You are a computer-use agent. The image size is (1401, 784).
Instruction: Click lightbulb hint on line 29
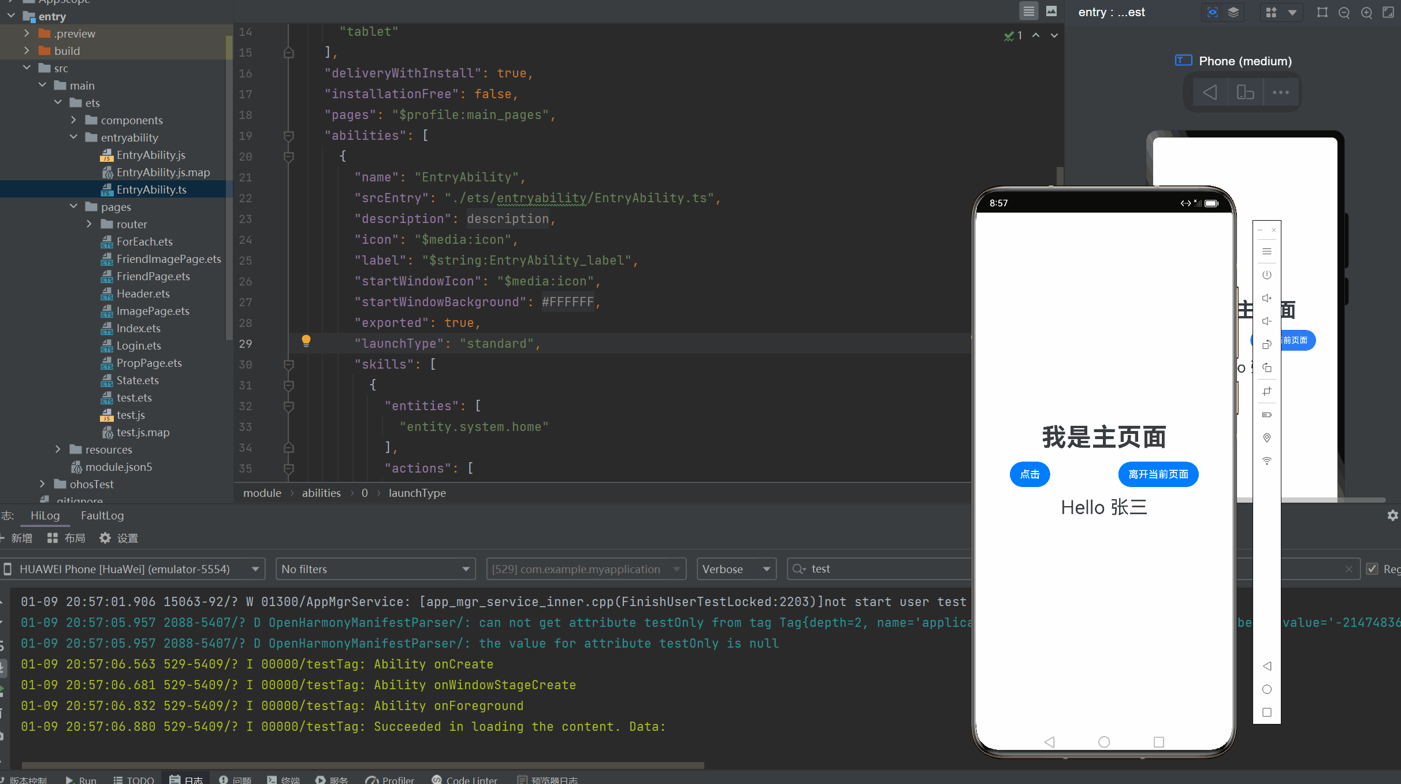[x=306, y=341]
